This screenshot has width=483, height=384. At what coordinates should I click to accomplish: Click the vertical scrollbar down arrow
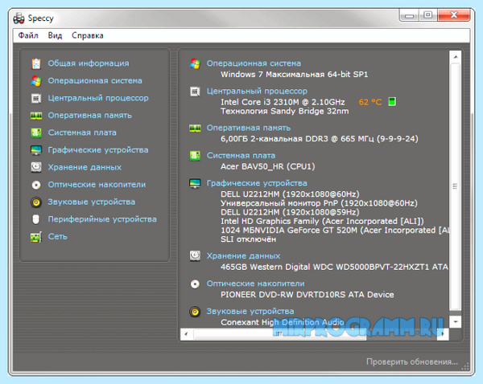click(456, 322)
